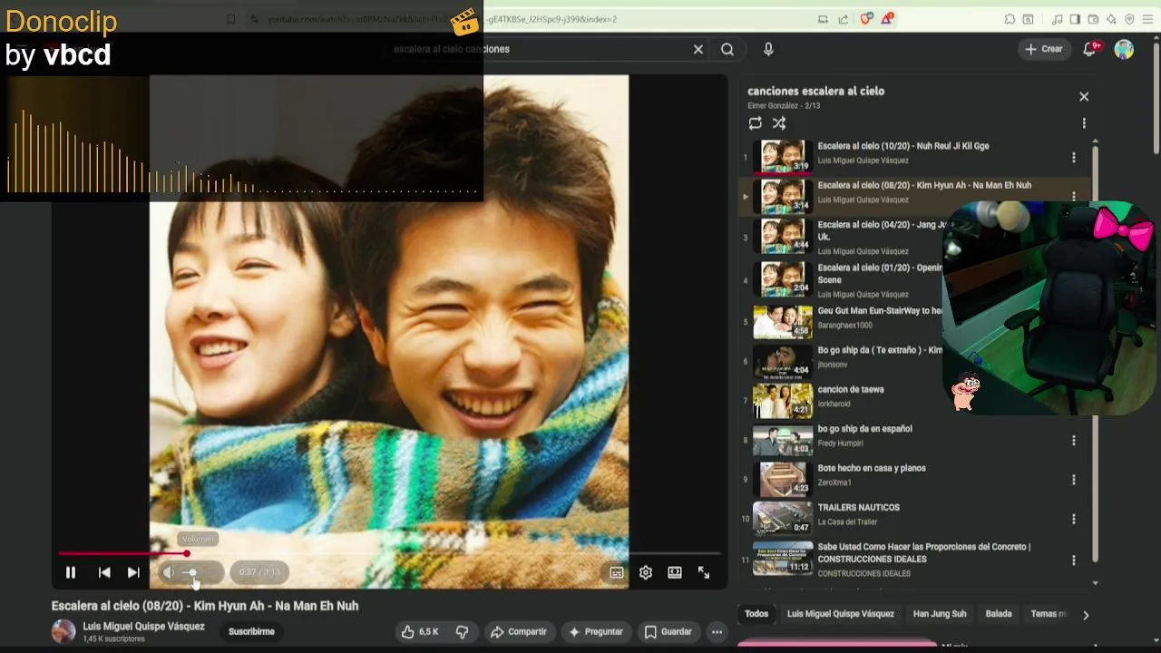Click the Crear button

pyautogui.click(x=1043, y=49)
